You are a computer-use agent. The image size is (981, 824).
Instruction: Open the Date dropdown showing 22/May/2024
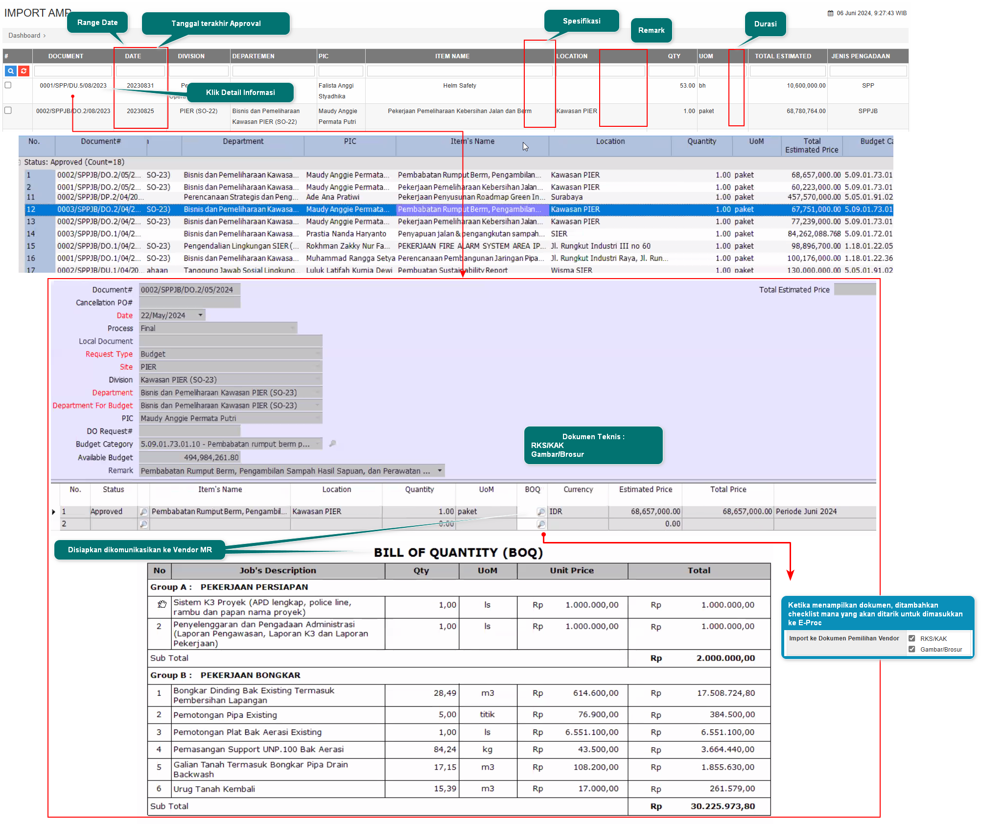200,315
